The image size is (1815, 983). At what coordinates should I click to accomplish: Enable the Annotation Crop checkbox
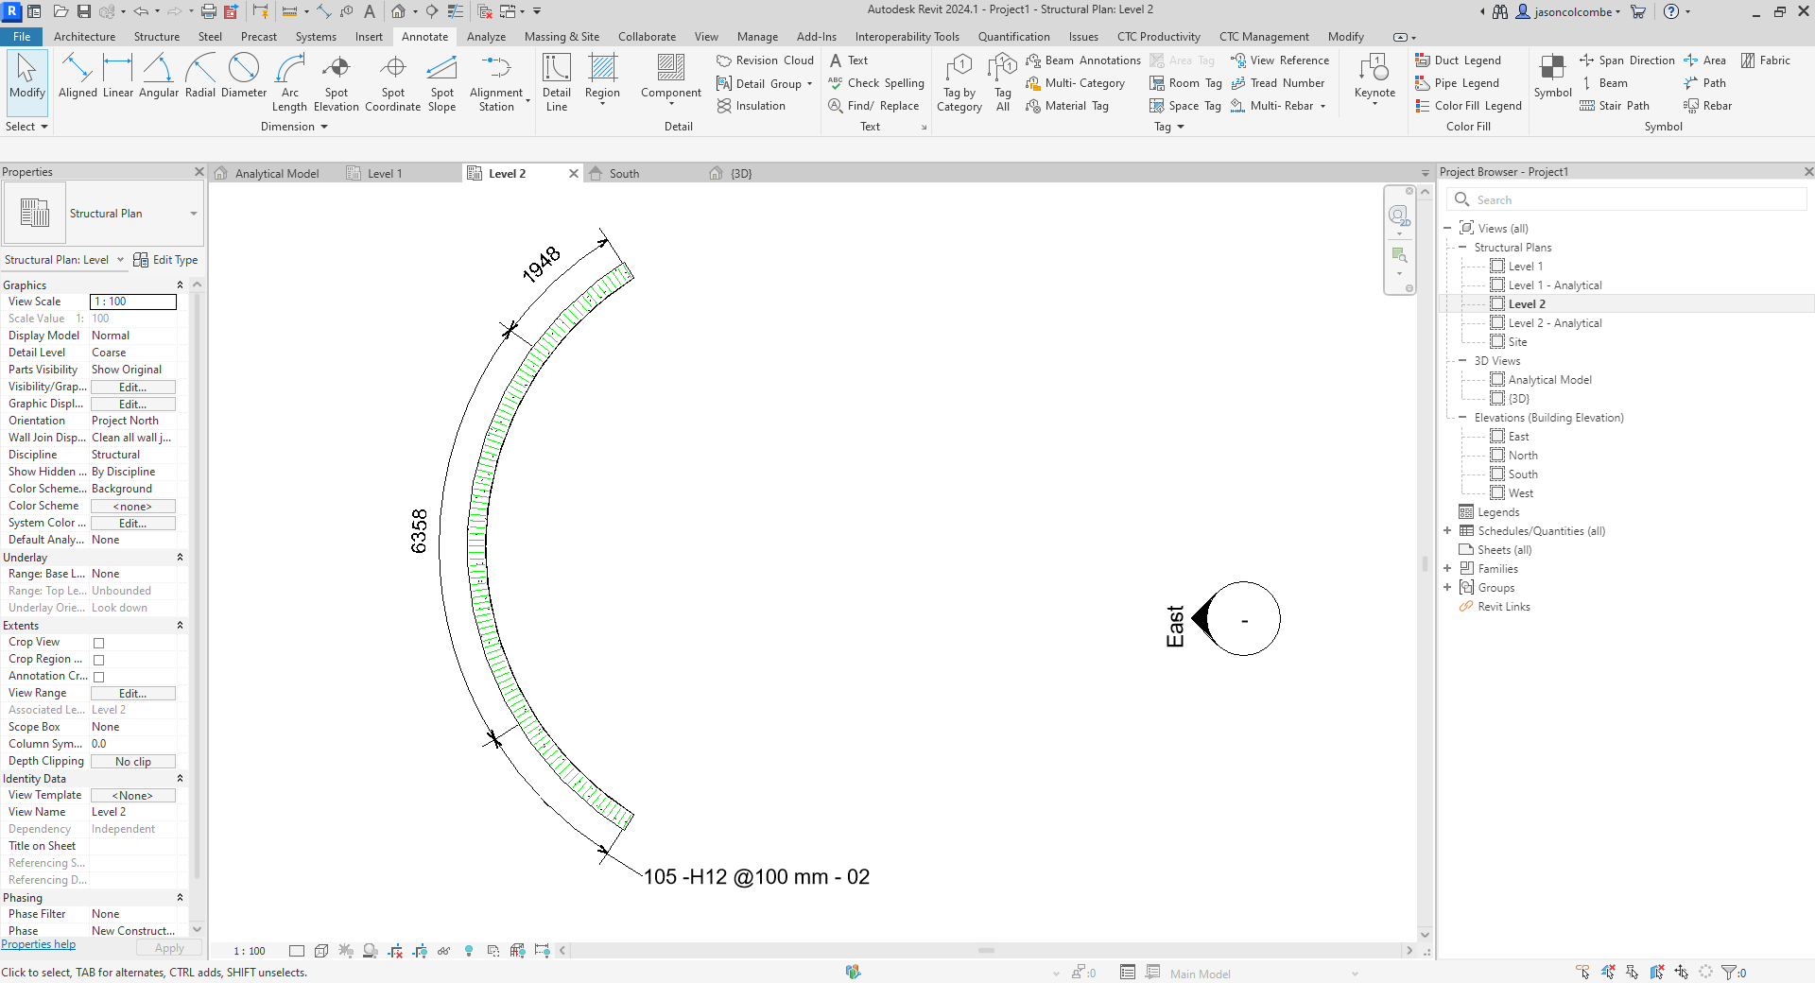tap(98, 676)
